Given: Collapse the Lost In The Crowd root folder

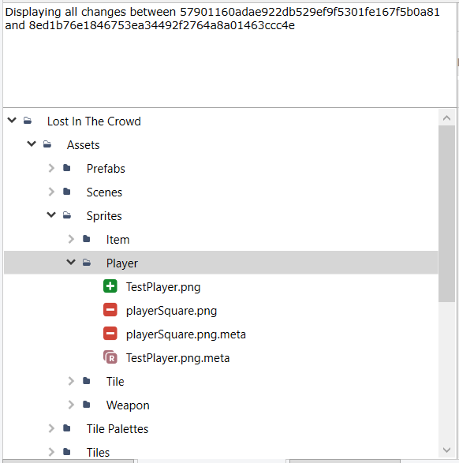Looking at the screenshot, I should [12, 120].
